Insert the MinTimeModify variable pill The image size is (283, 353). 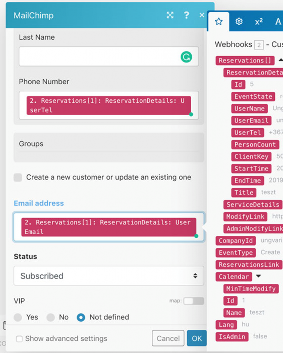coord(251,289)
